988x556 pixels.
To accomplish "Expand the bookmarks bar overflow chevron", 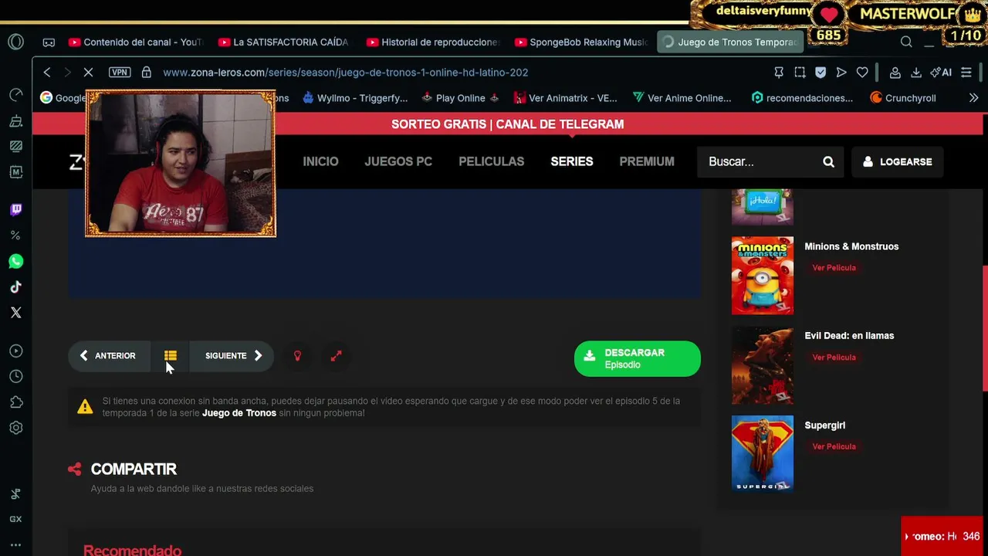I will (973, 98).
